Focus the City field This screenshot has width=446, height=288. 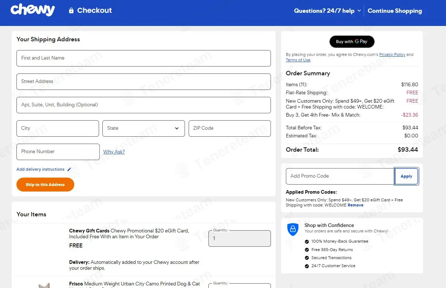(x=58, y=128)
